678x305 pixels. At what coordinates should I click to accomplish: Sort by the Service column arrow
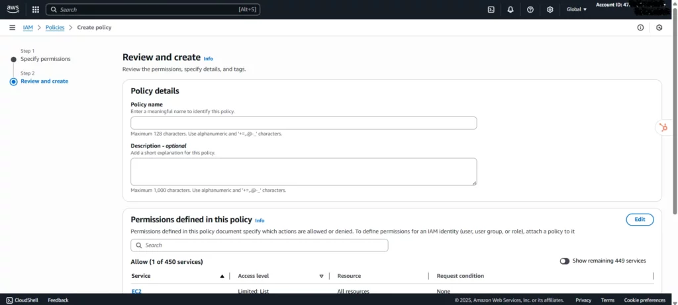tap(222, 276)
